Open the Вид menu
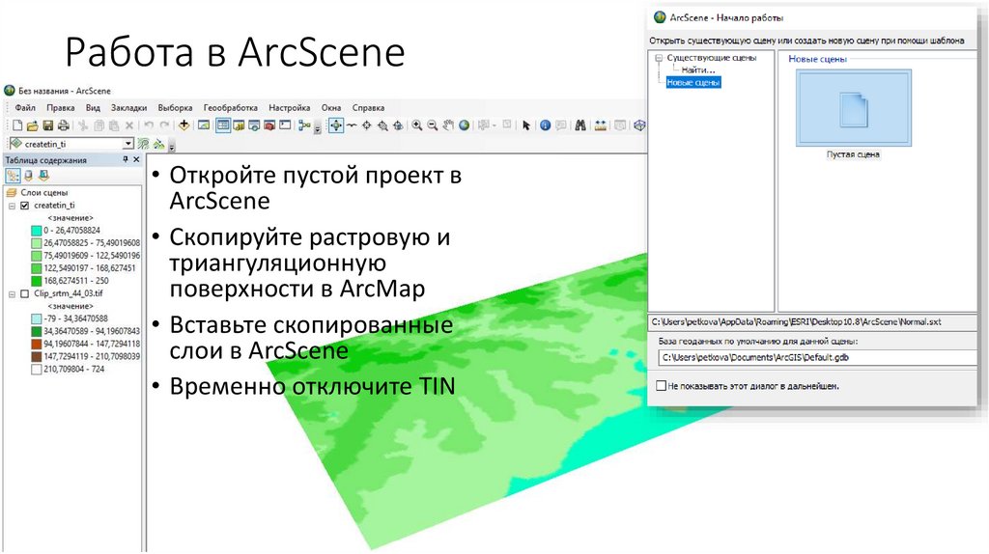This screenshot has width=989, height=554. pos(93,108)
